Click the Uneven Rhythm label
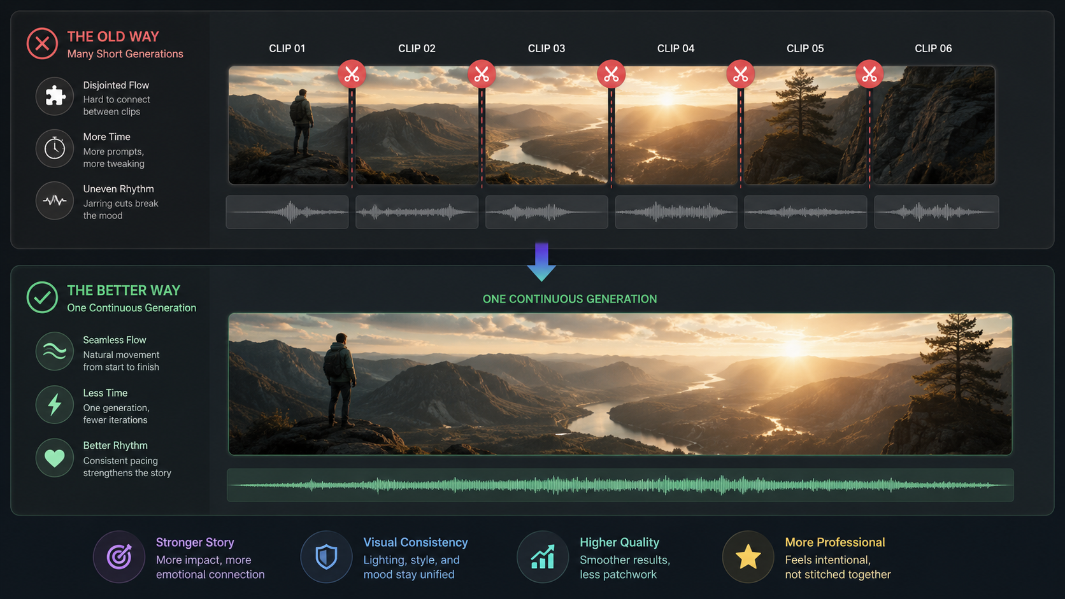The height and width of the screenshot is (599, 1065). [118, 189]
